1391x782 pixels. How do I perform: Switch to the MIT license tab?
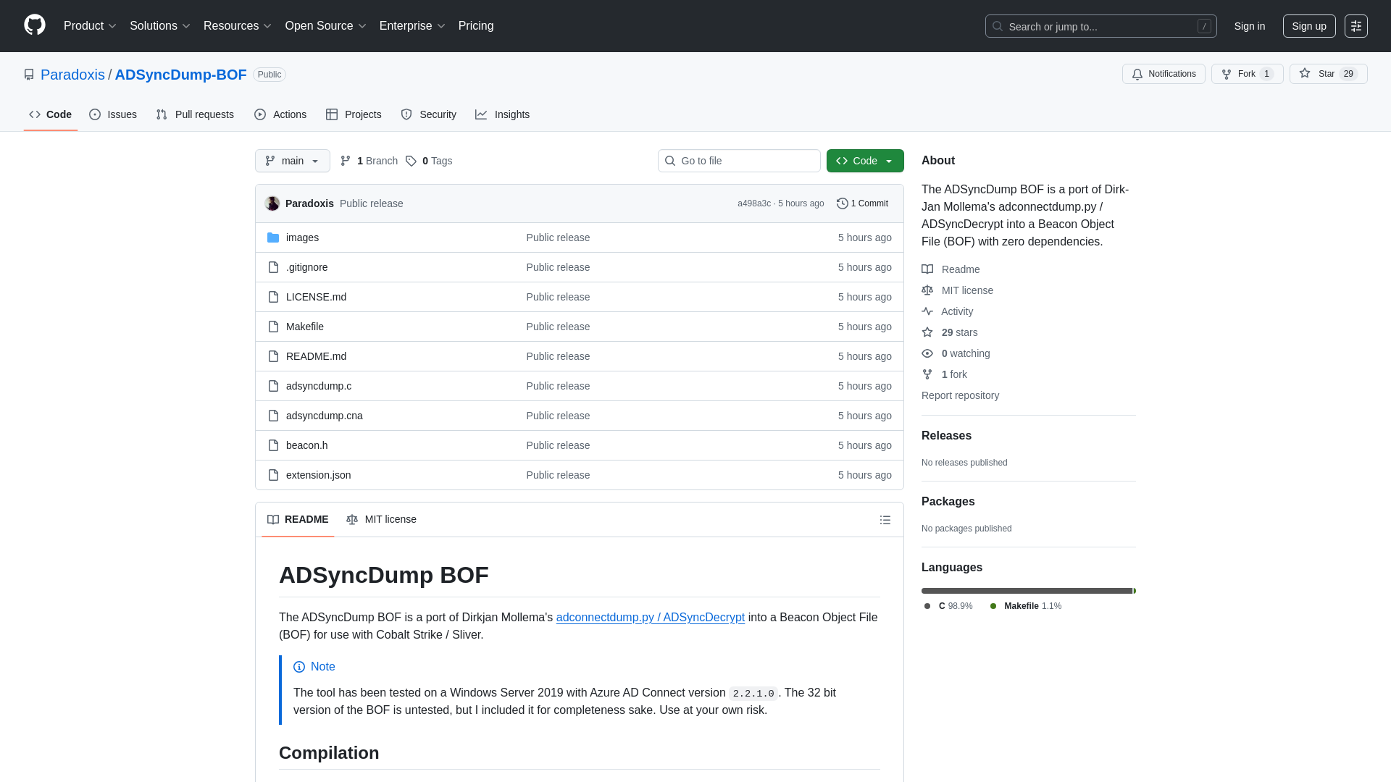(381, 519)
